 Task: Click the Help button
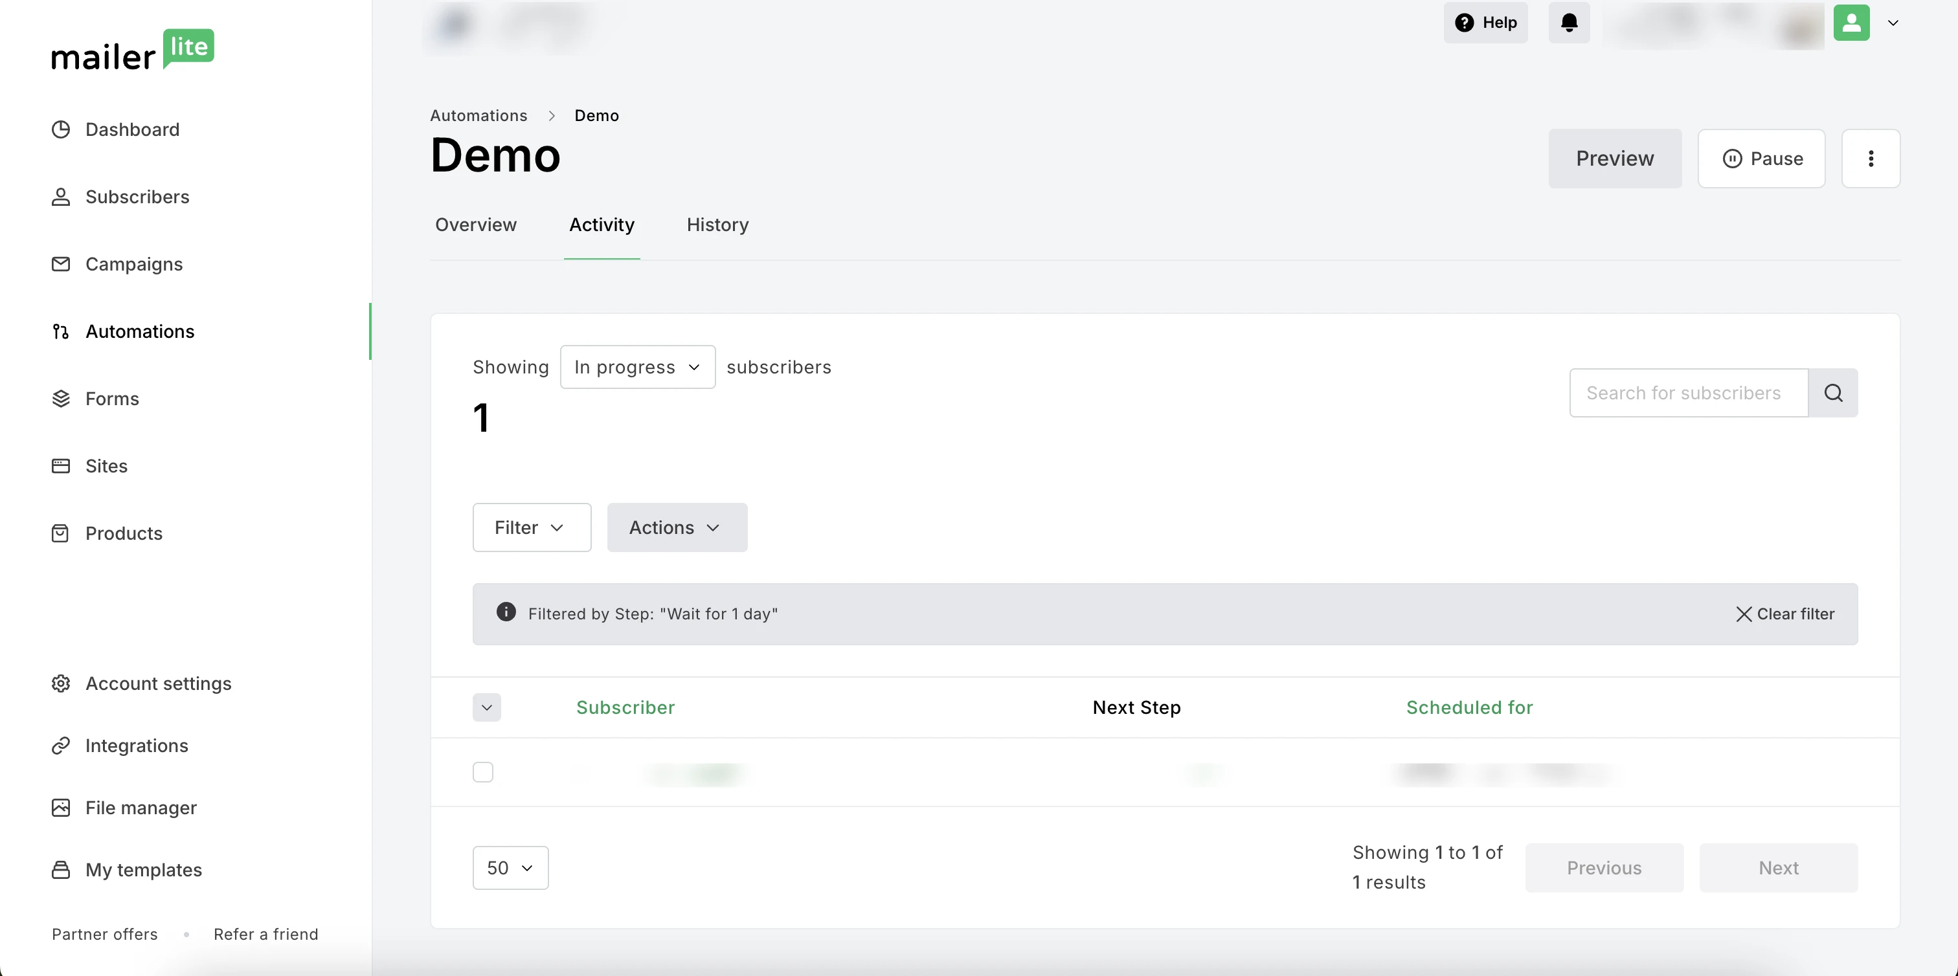tap(1486, 23)
